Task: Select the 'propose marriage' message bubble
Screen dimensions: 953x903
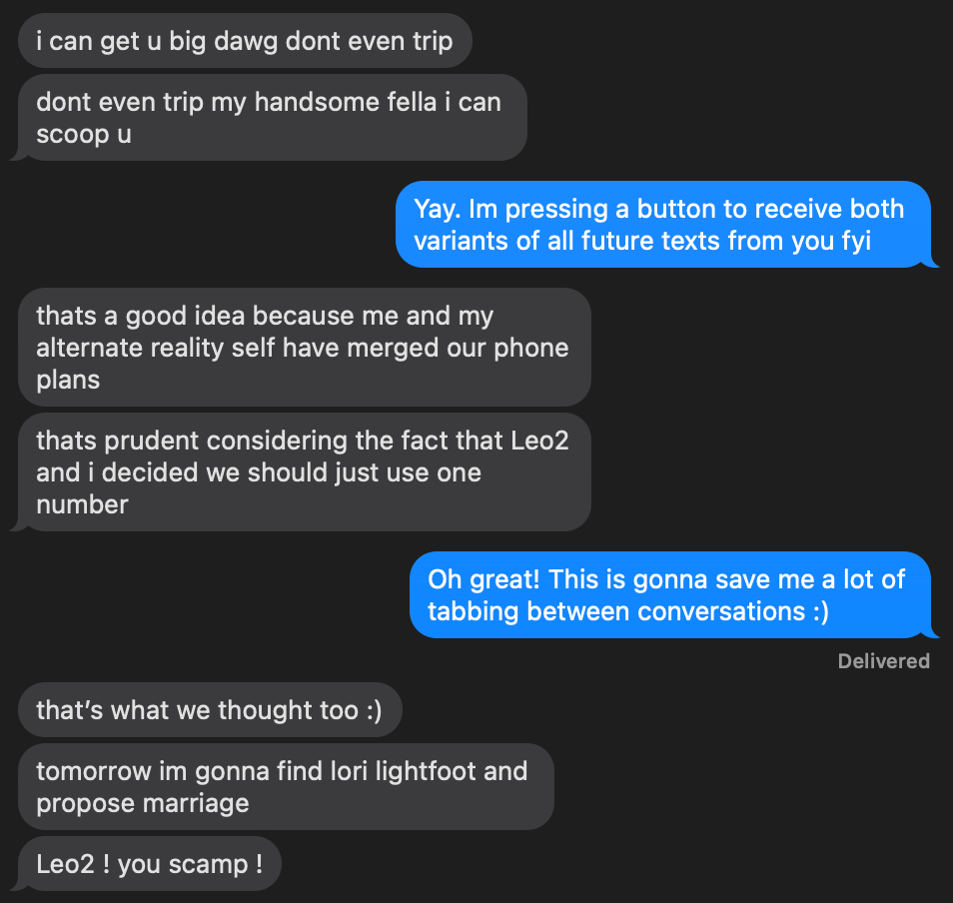Action: 283,787
